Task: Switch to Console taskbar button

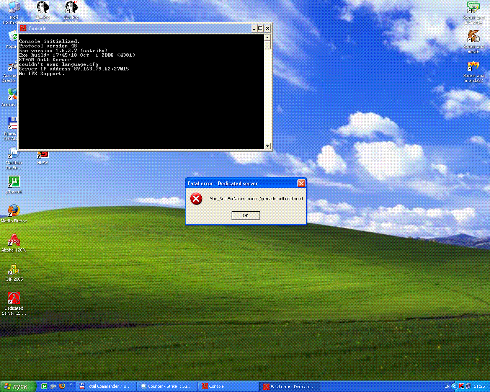Action: (x=228, y=386)
